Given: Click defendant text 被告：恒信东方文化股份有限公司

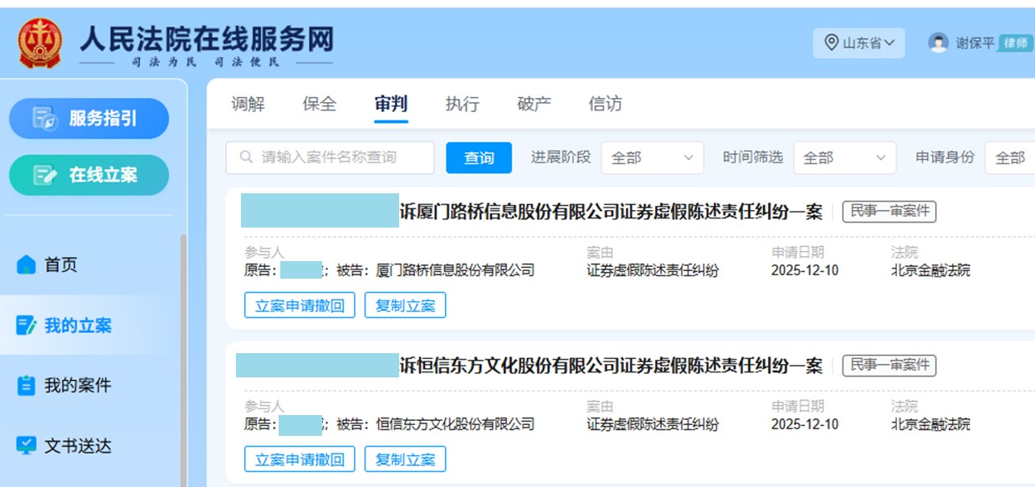Looking at the screenshot, I should [x=435, y=424].
